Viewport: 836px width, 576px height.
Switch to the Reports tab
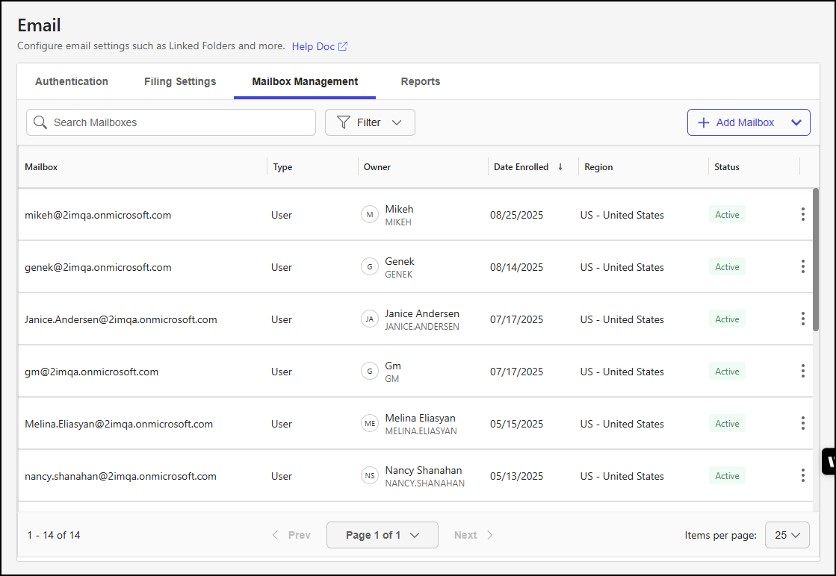(420, 81)
